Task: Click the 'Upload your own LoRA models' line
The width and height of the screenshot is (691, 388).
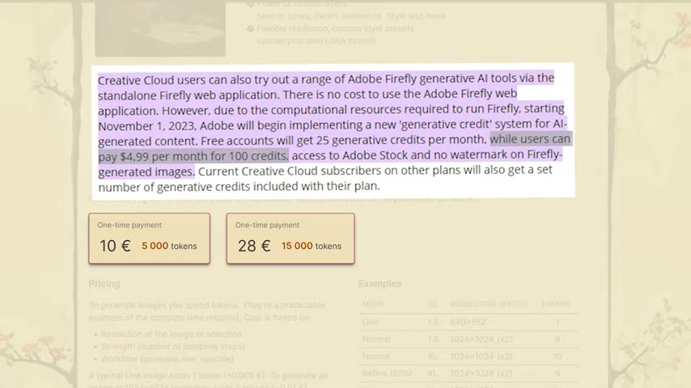Action: 316,41
